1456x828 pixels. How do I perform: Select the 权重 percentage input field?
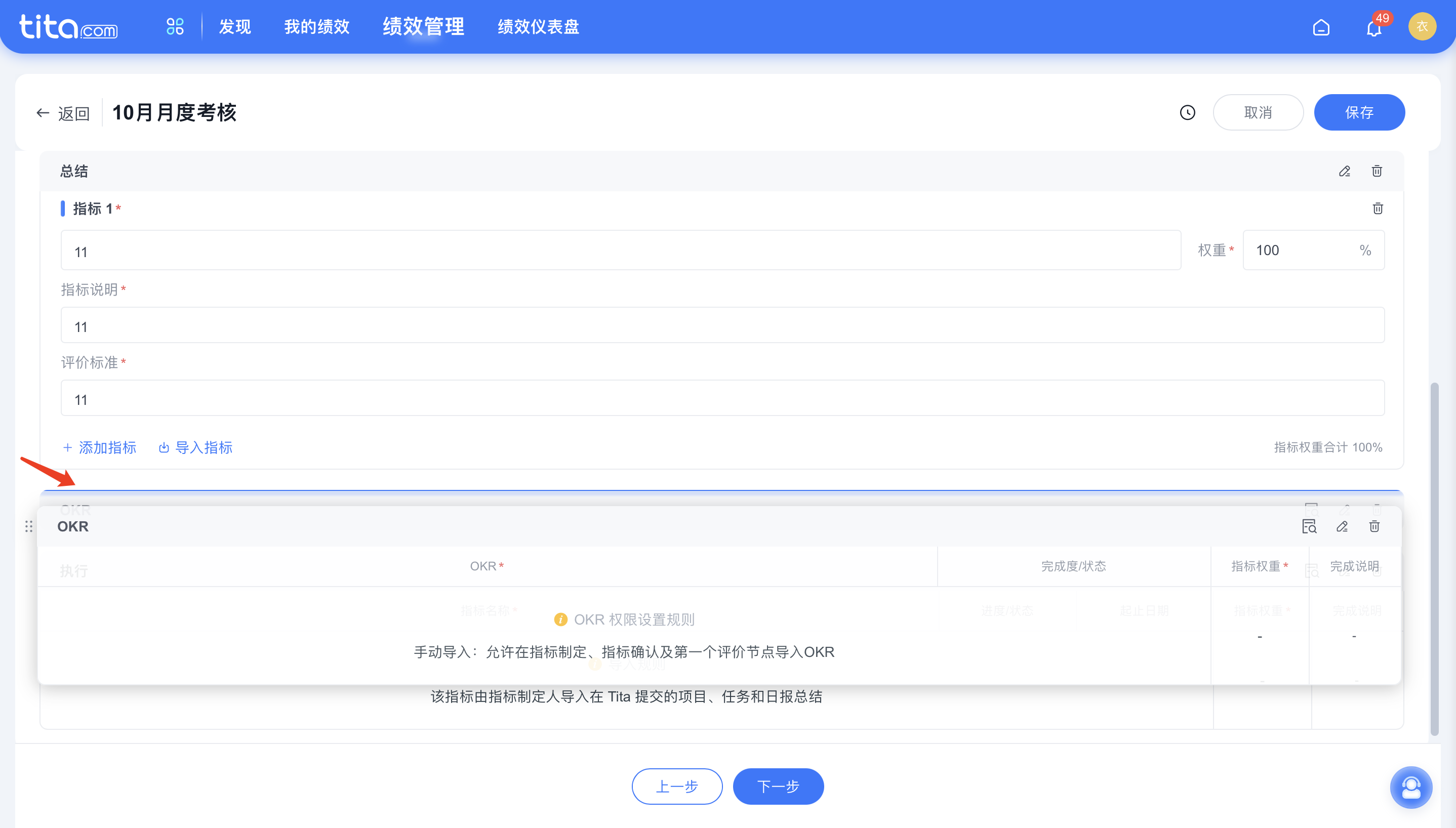point(1300,250)
